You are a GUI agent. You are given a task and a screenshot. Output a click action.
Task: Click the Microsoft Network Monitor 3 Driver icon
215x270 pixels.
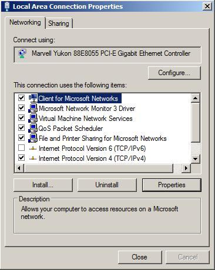click(x=33, y=108)
